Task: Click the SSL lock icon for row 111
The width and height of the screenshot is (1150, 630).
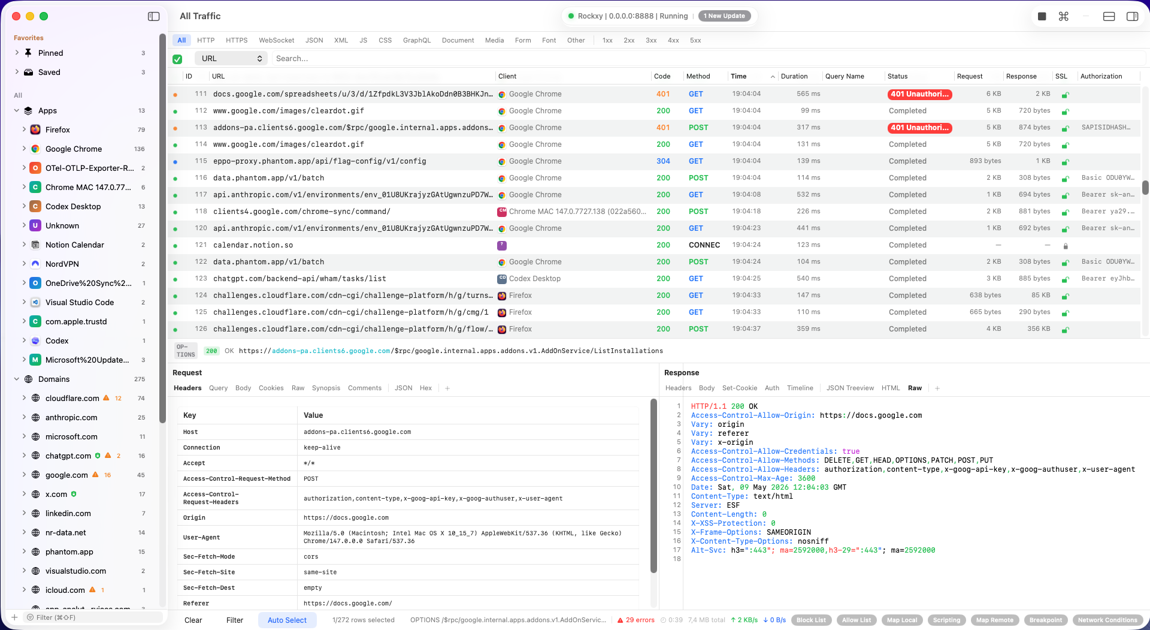Action: pos(1066,95)
